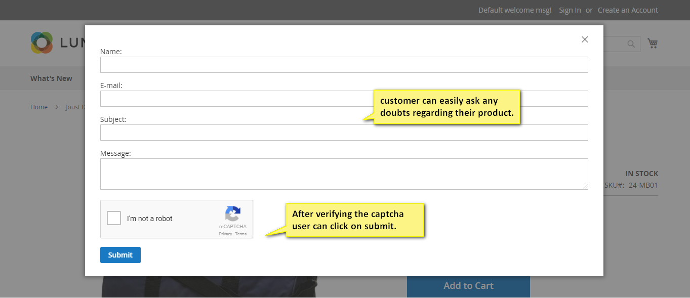690x298 pixels.
Task: Click the Subject input field
Action: click(344, 133)
